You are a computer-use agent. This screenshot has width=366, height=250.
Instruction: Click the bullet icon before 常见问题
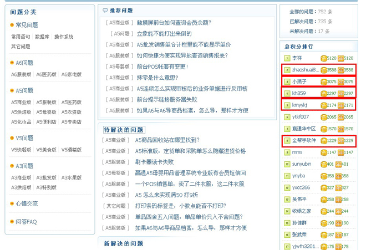pyautogui.click(x=12, y=25)
